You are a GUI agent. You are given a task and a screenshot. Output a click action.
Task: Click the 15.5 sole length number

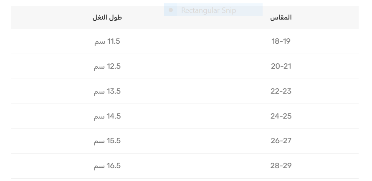tap(114, 141)
